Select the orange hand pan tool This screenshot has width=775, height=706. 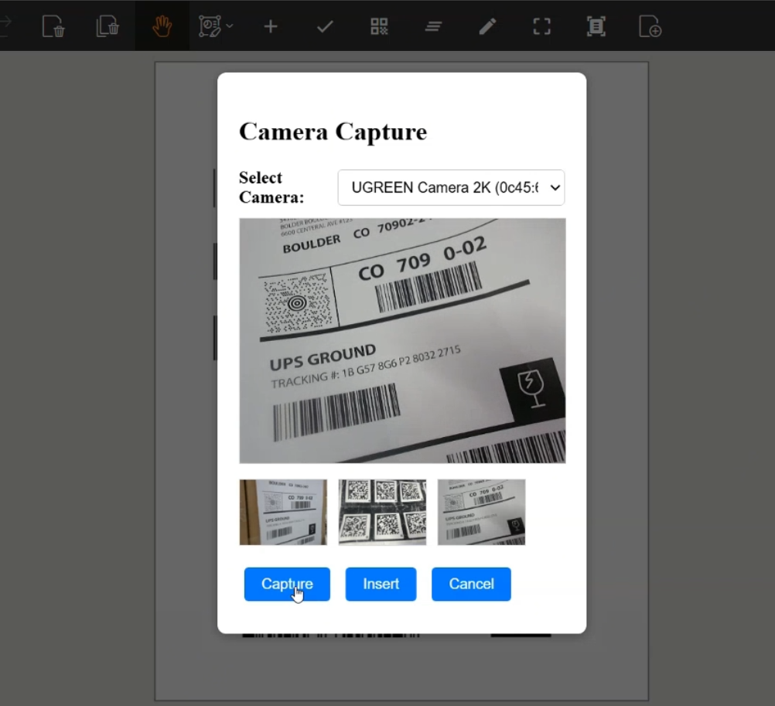[x=162, y=26]
